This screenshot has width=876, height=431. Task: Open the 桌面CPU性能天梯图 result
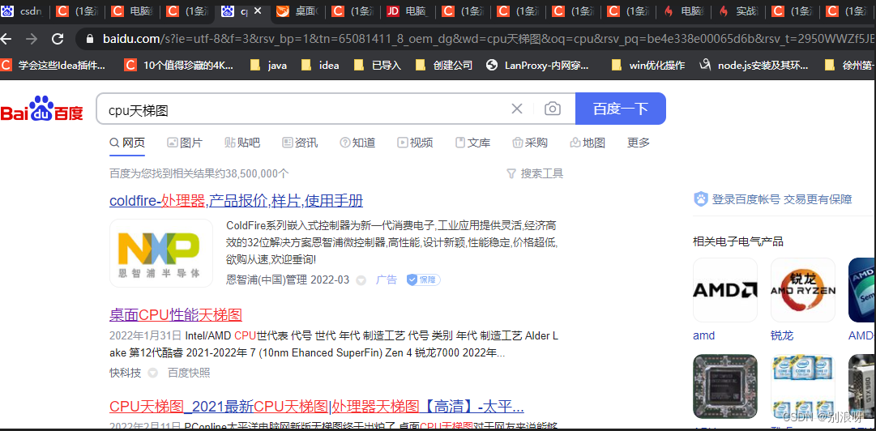[175, 315]
